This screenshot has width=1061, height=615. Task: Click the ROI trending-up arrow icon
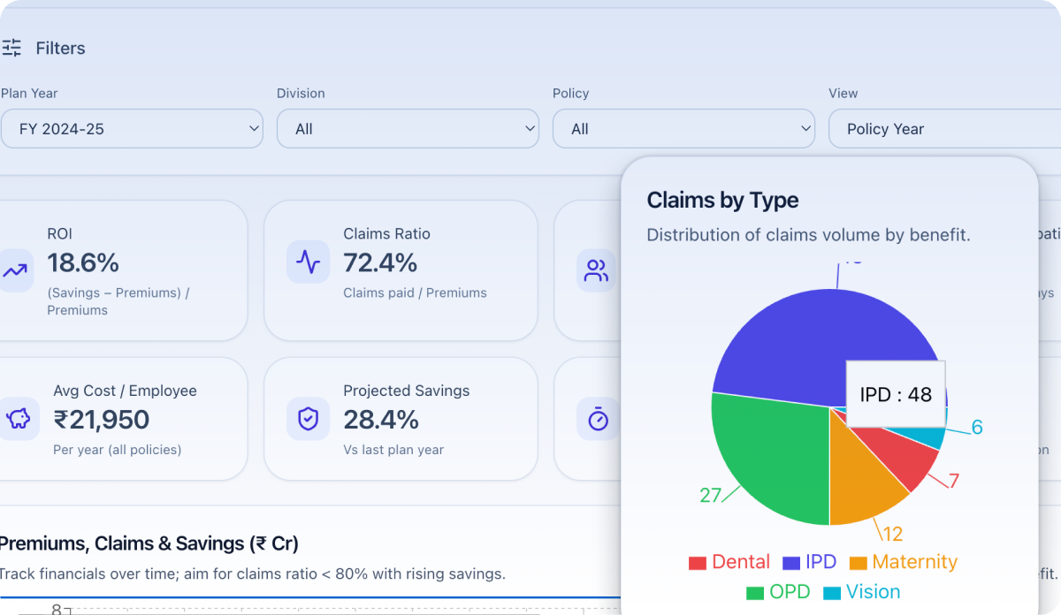15,270
